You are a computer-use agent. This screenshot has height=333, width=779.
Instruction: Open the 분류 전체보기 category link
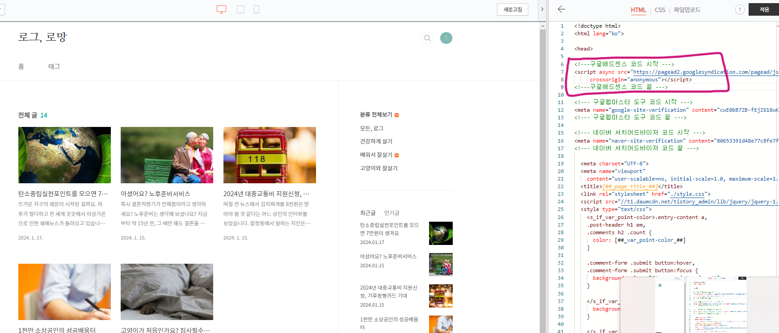click(376, 115)
